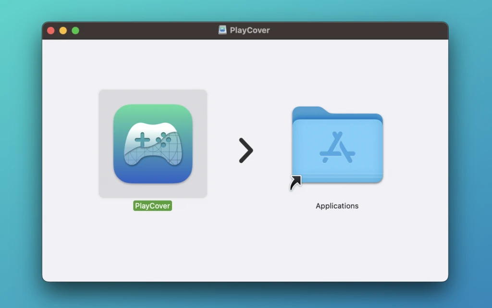This screenshot has height=308, width=492.
Task: Click the Applications folder label
Action: pos(337,206)
